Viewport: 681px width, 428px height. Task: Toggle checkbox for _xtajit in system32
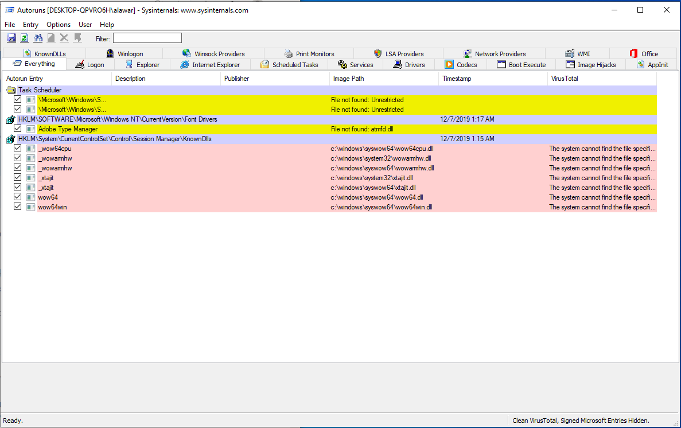17,177
